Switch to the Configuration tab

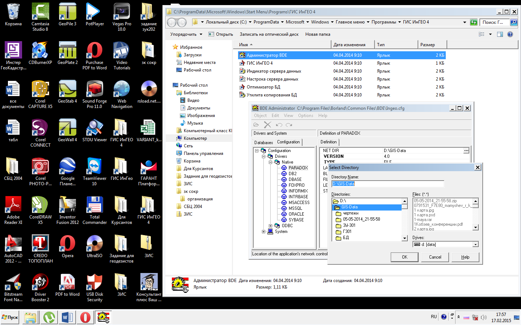[288, 142]
